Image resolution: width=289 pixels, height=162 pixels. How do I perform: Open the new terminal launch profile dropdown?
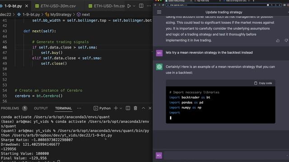point(121,108)
